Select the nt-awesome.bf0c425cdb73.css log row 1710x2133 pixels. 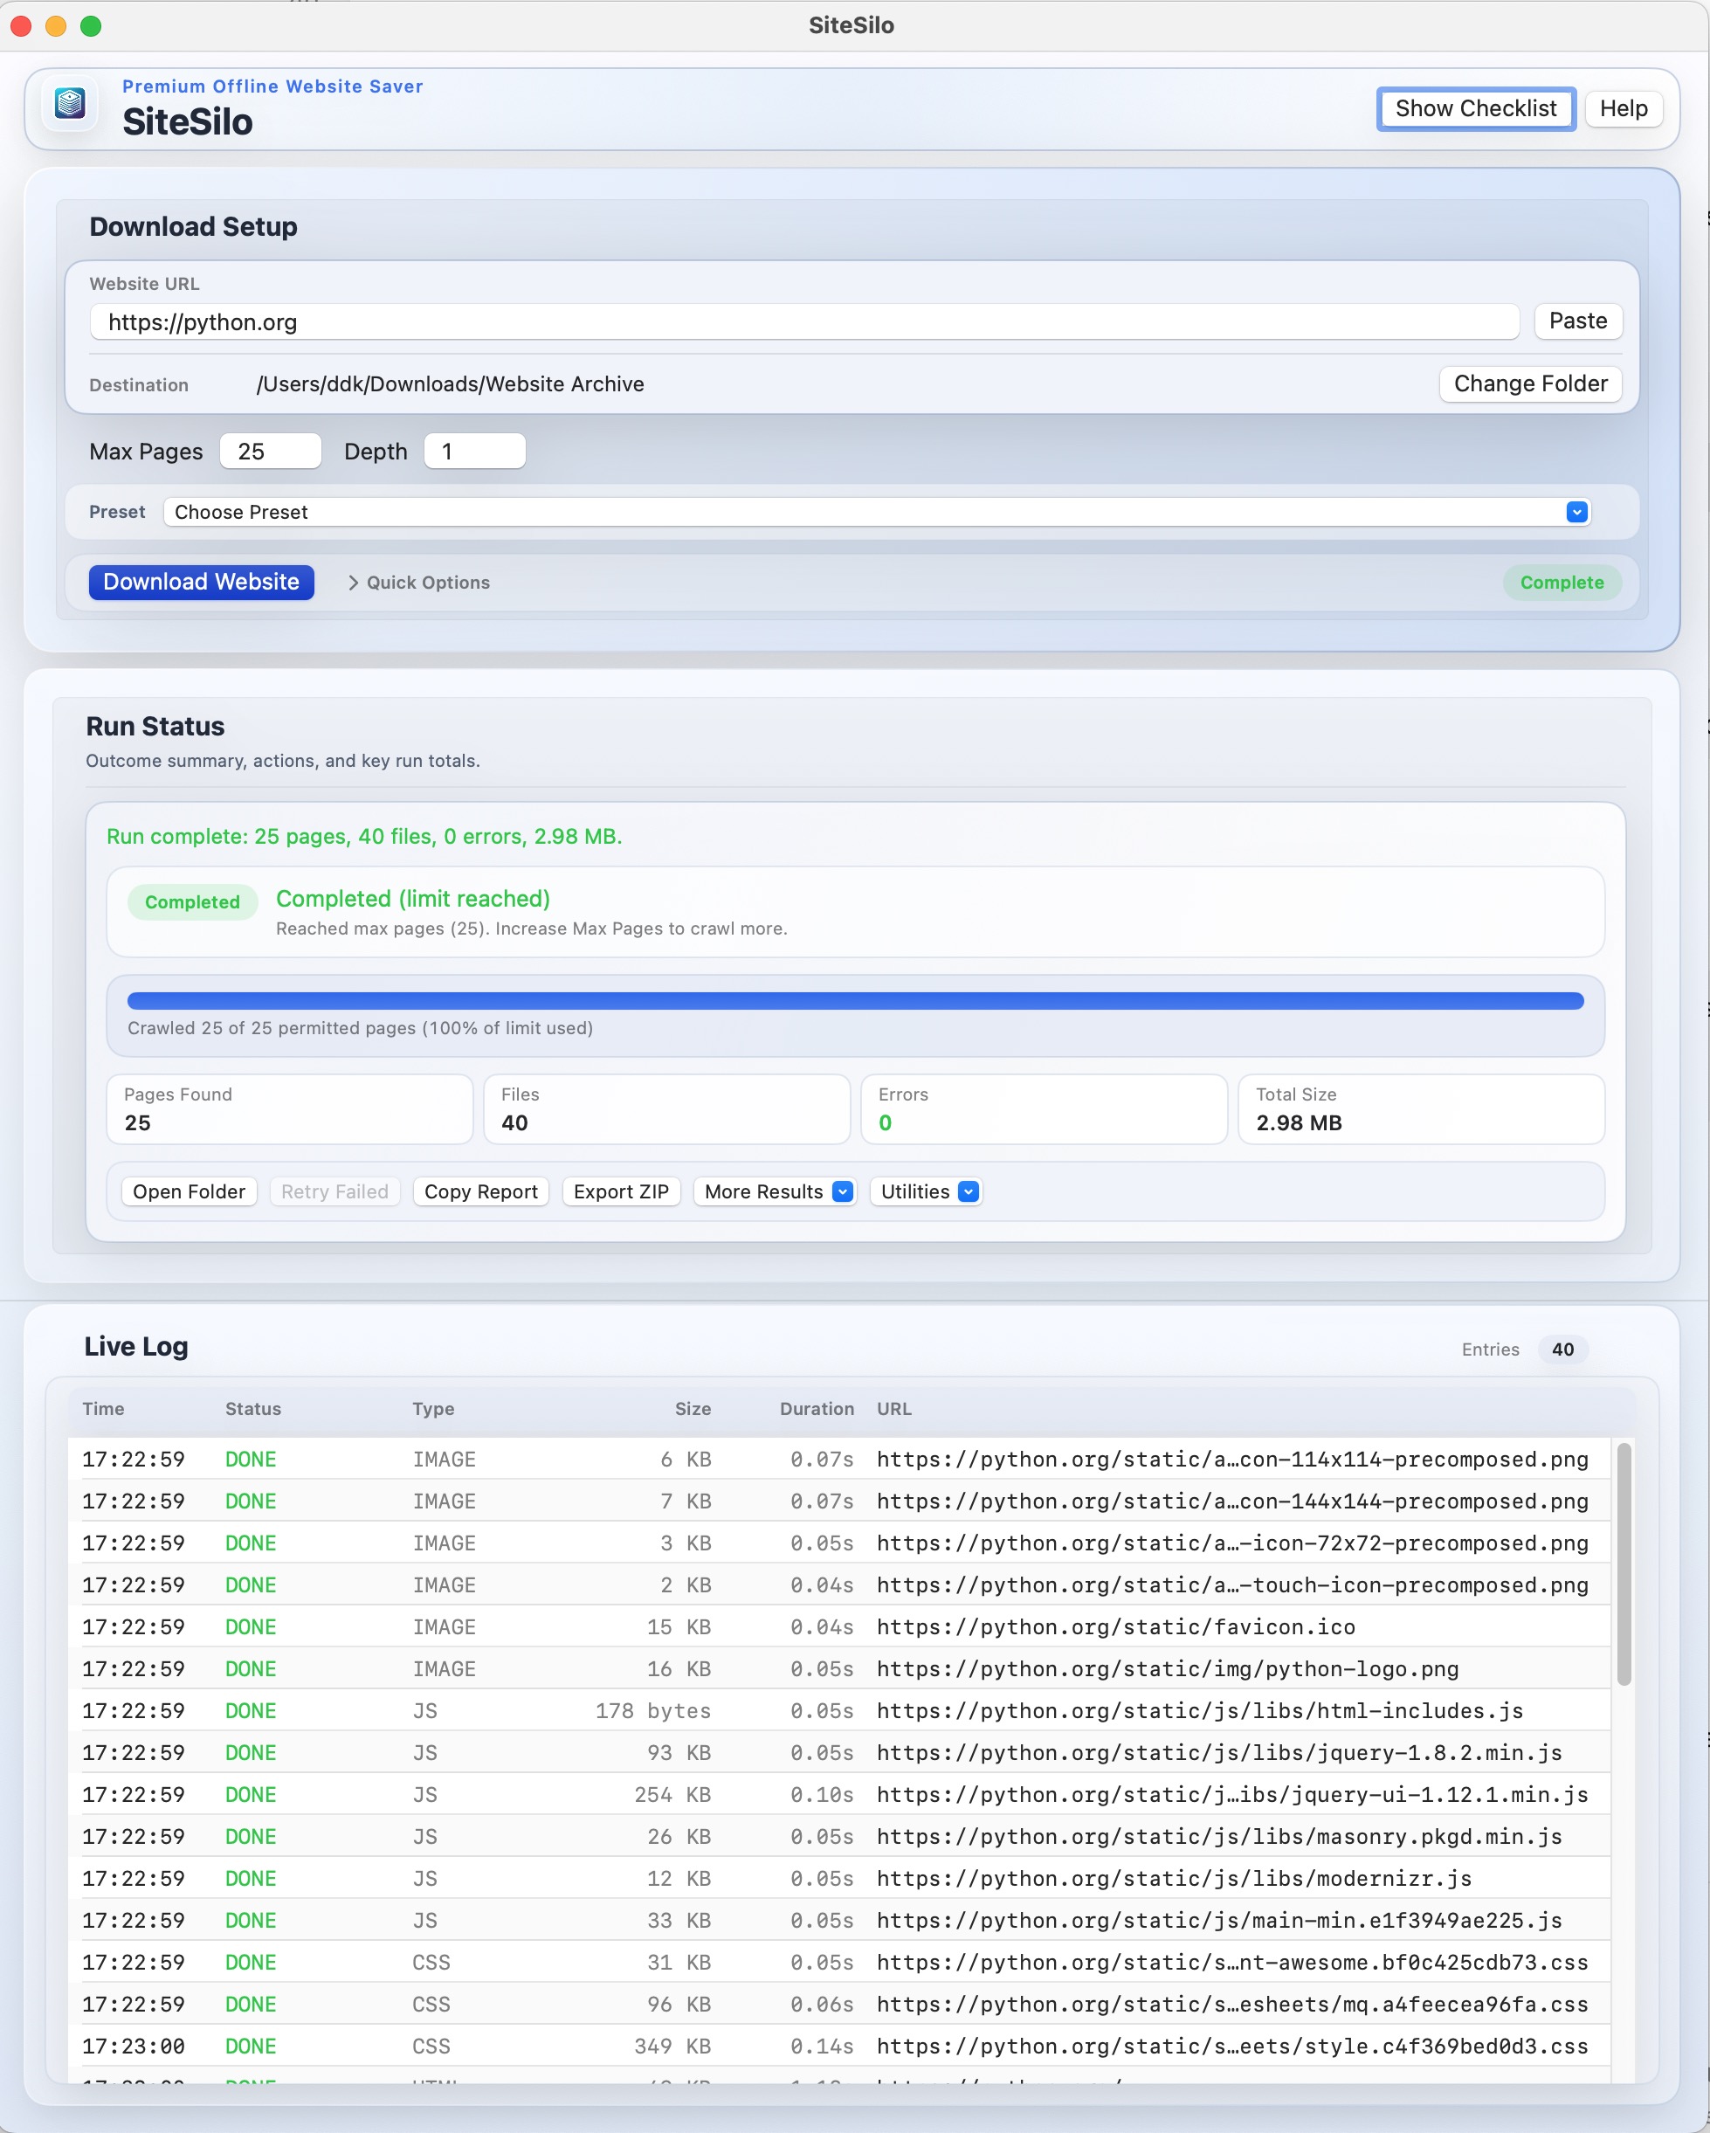[x=838, y=1962]
